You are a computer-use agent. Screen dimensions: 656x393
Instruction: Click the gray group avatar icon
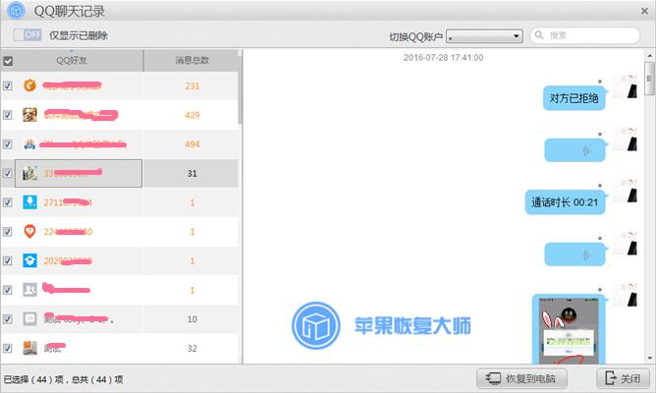[29, 290]
